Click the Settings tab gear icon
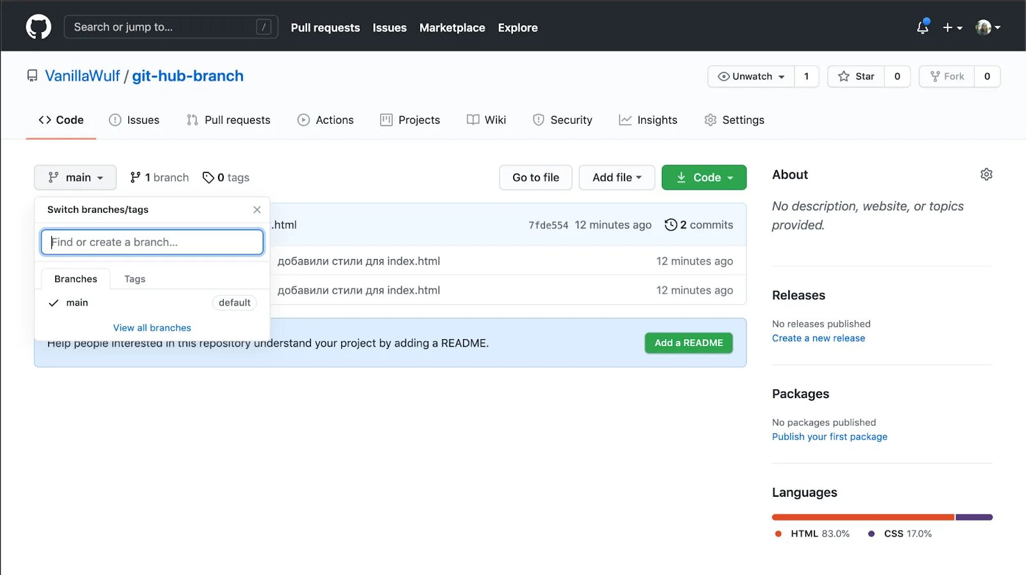 (x=711, y=120)
